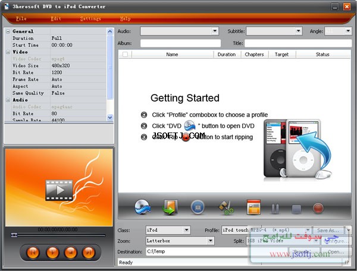
Task: Click the orange profile layout icon
Action: (253, 207)
